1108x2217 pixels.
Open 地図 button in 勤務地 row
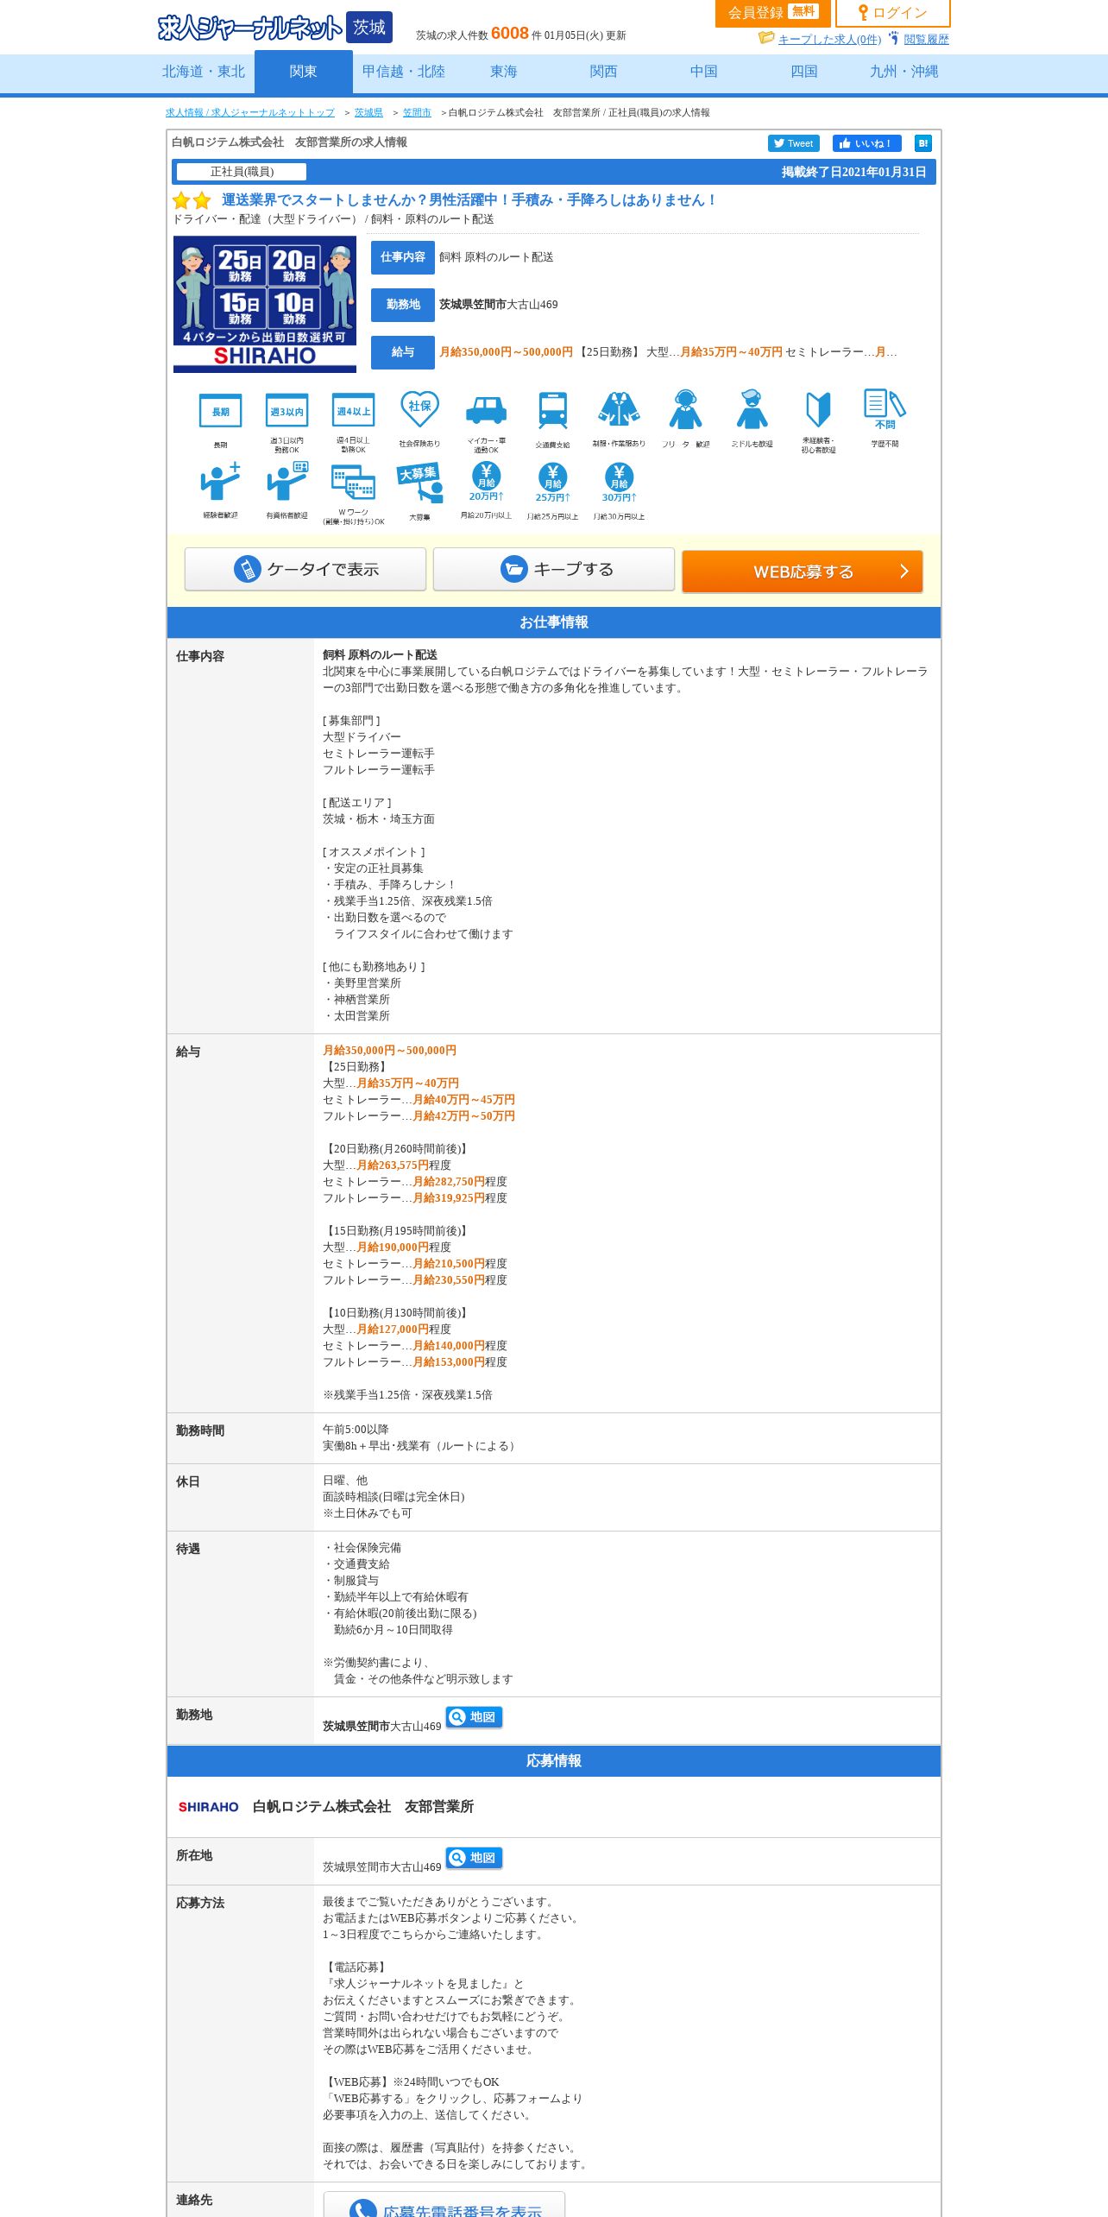pos(474,1717)
